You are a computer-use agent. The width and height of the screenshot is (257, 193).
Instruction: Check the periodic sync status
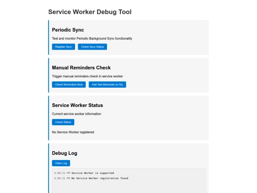(92, 47)
